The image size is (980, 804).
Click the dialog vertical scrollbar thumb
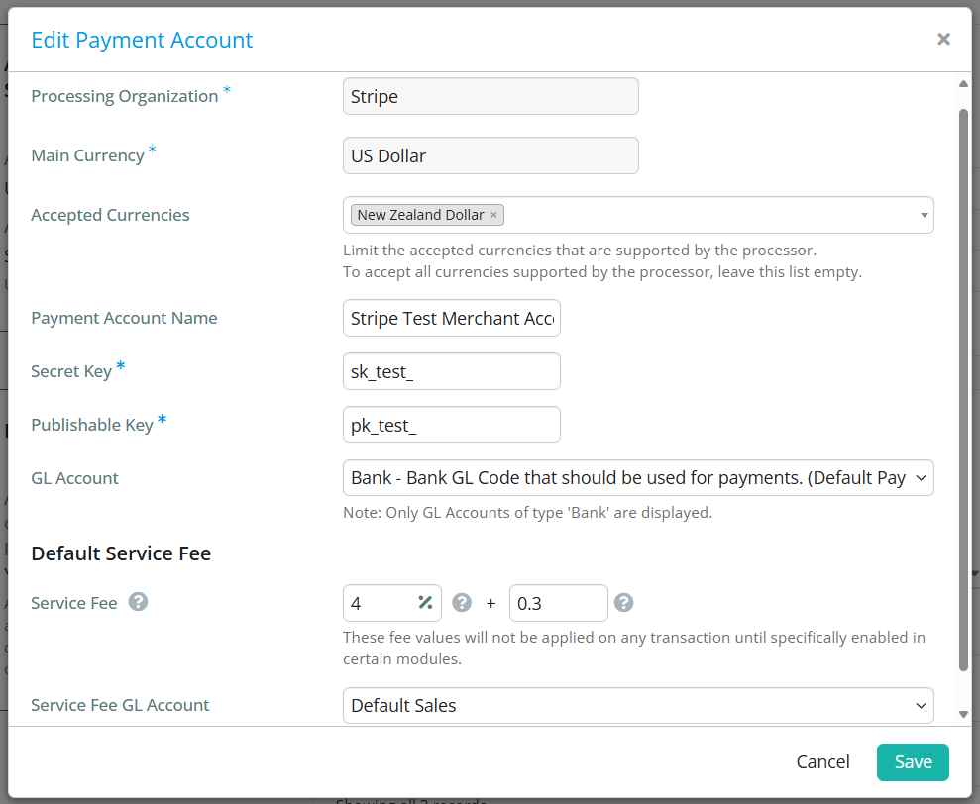tap(963, 390)
